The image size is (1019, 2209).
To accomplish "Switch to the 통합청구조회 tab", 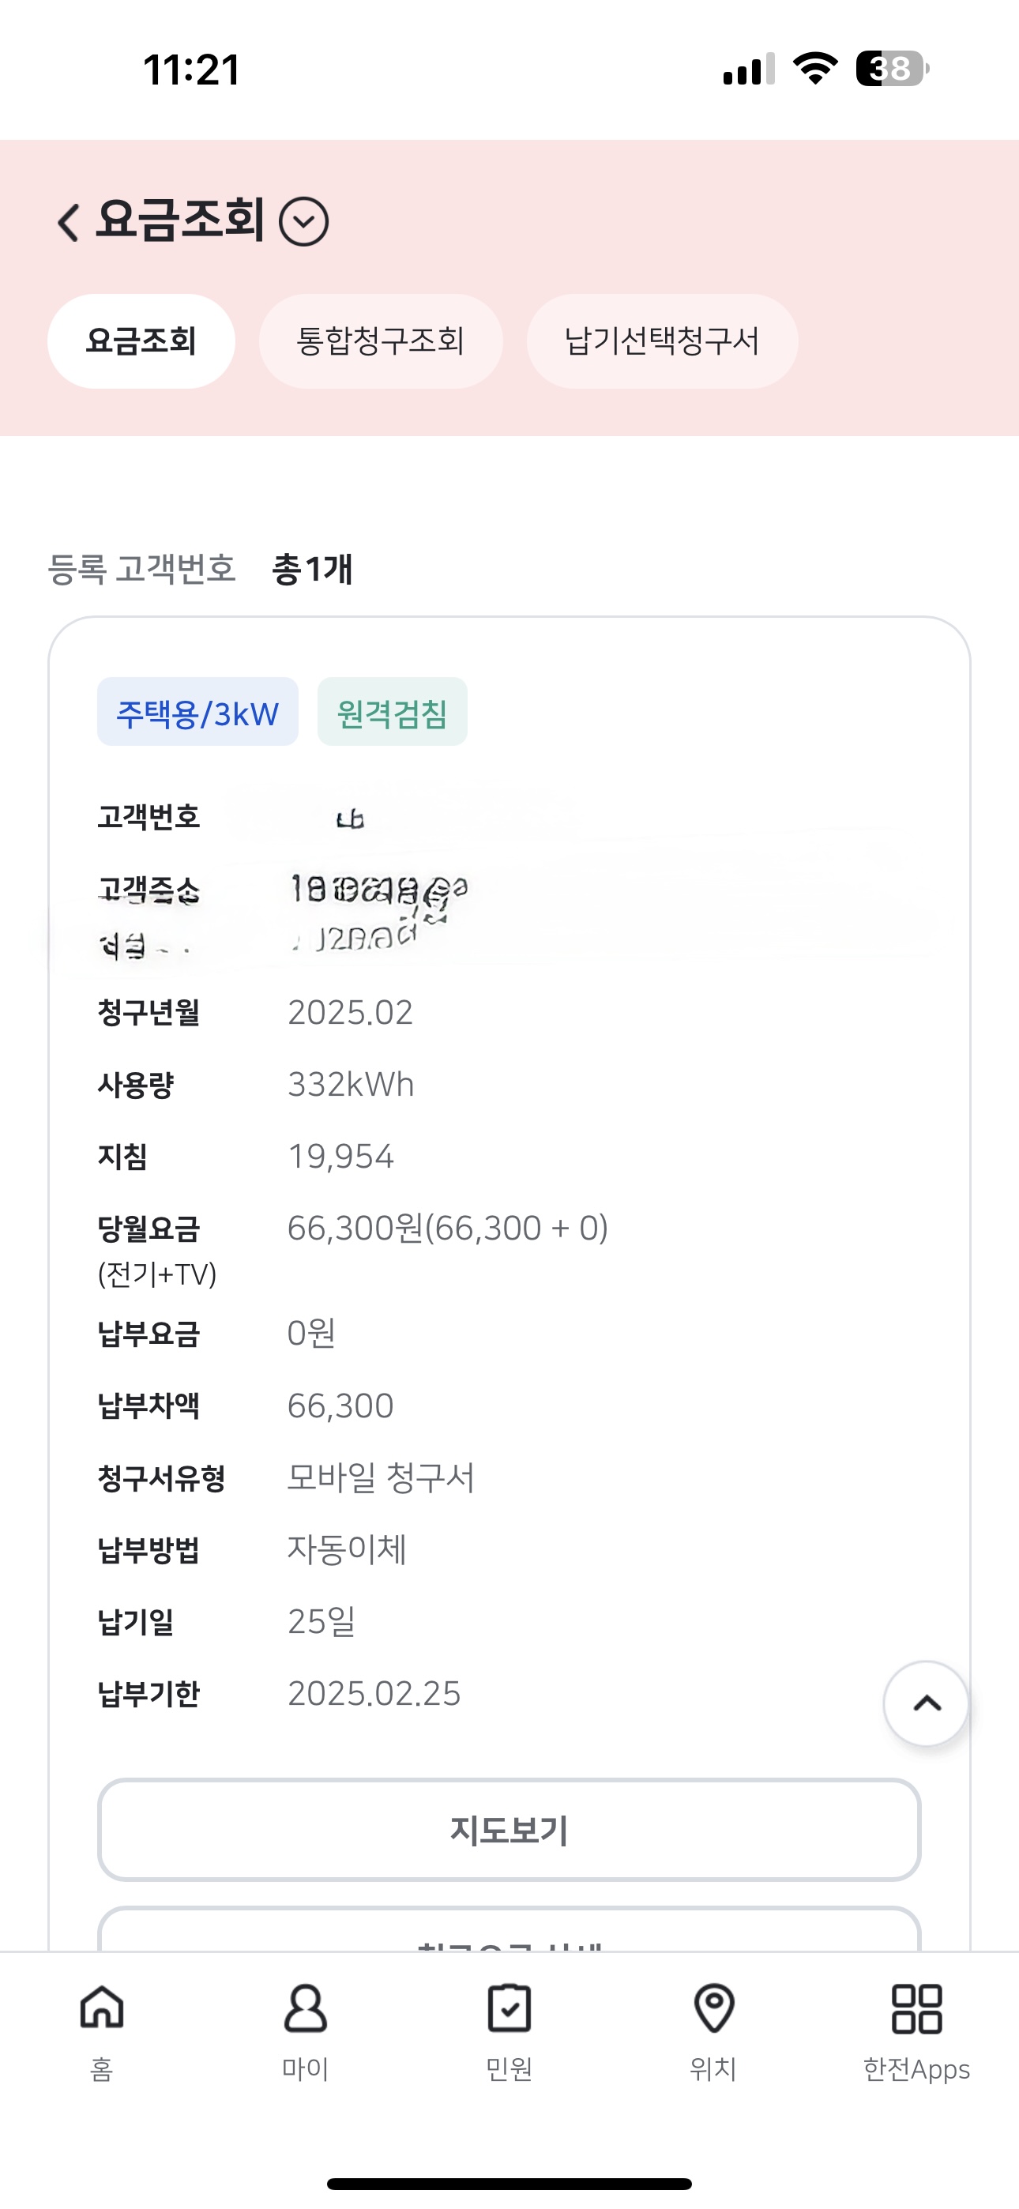I will coord(380,341).
